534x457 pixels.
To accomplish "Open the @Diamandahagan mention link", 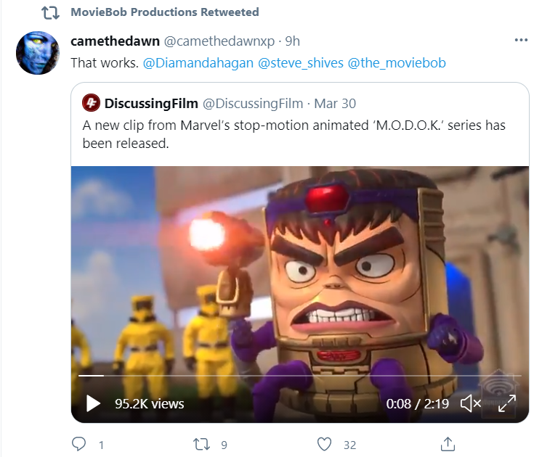I will (x=198, y=63).
